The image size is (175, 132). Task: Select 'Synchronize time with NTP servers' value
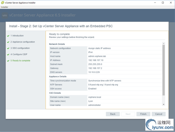[x=105, y=81]
